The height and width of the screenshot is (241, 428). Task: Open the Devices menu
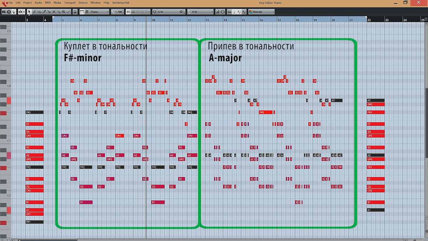click(83, 2)
